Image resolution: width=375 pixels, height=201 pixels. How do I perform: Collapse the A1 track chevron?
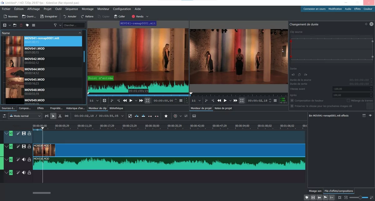click(x=6, y=159)
